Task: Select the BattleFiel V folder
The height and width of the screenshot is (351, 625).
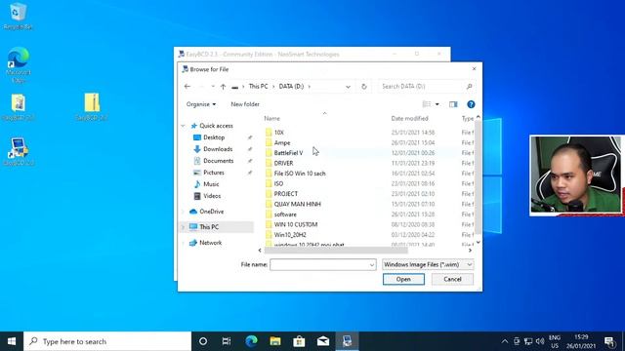Action: 289,153
